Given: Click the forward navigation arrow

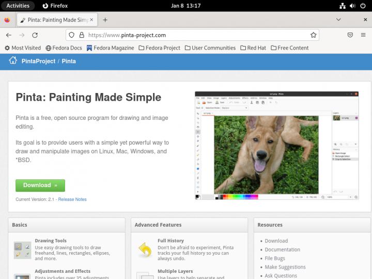Looking at the screenshot, I should coord(22,35).
